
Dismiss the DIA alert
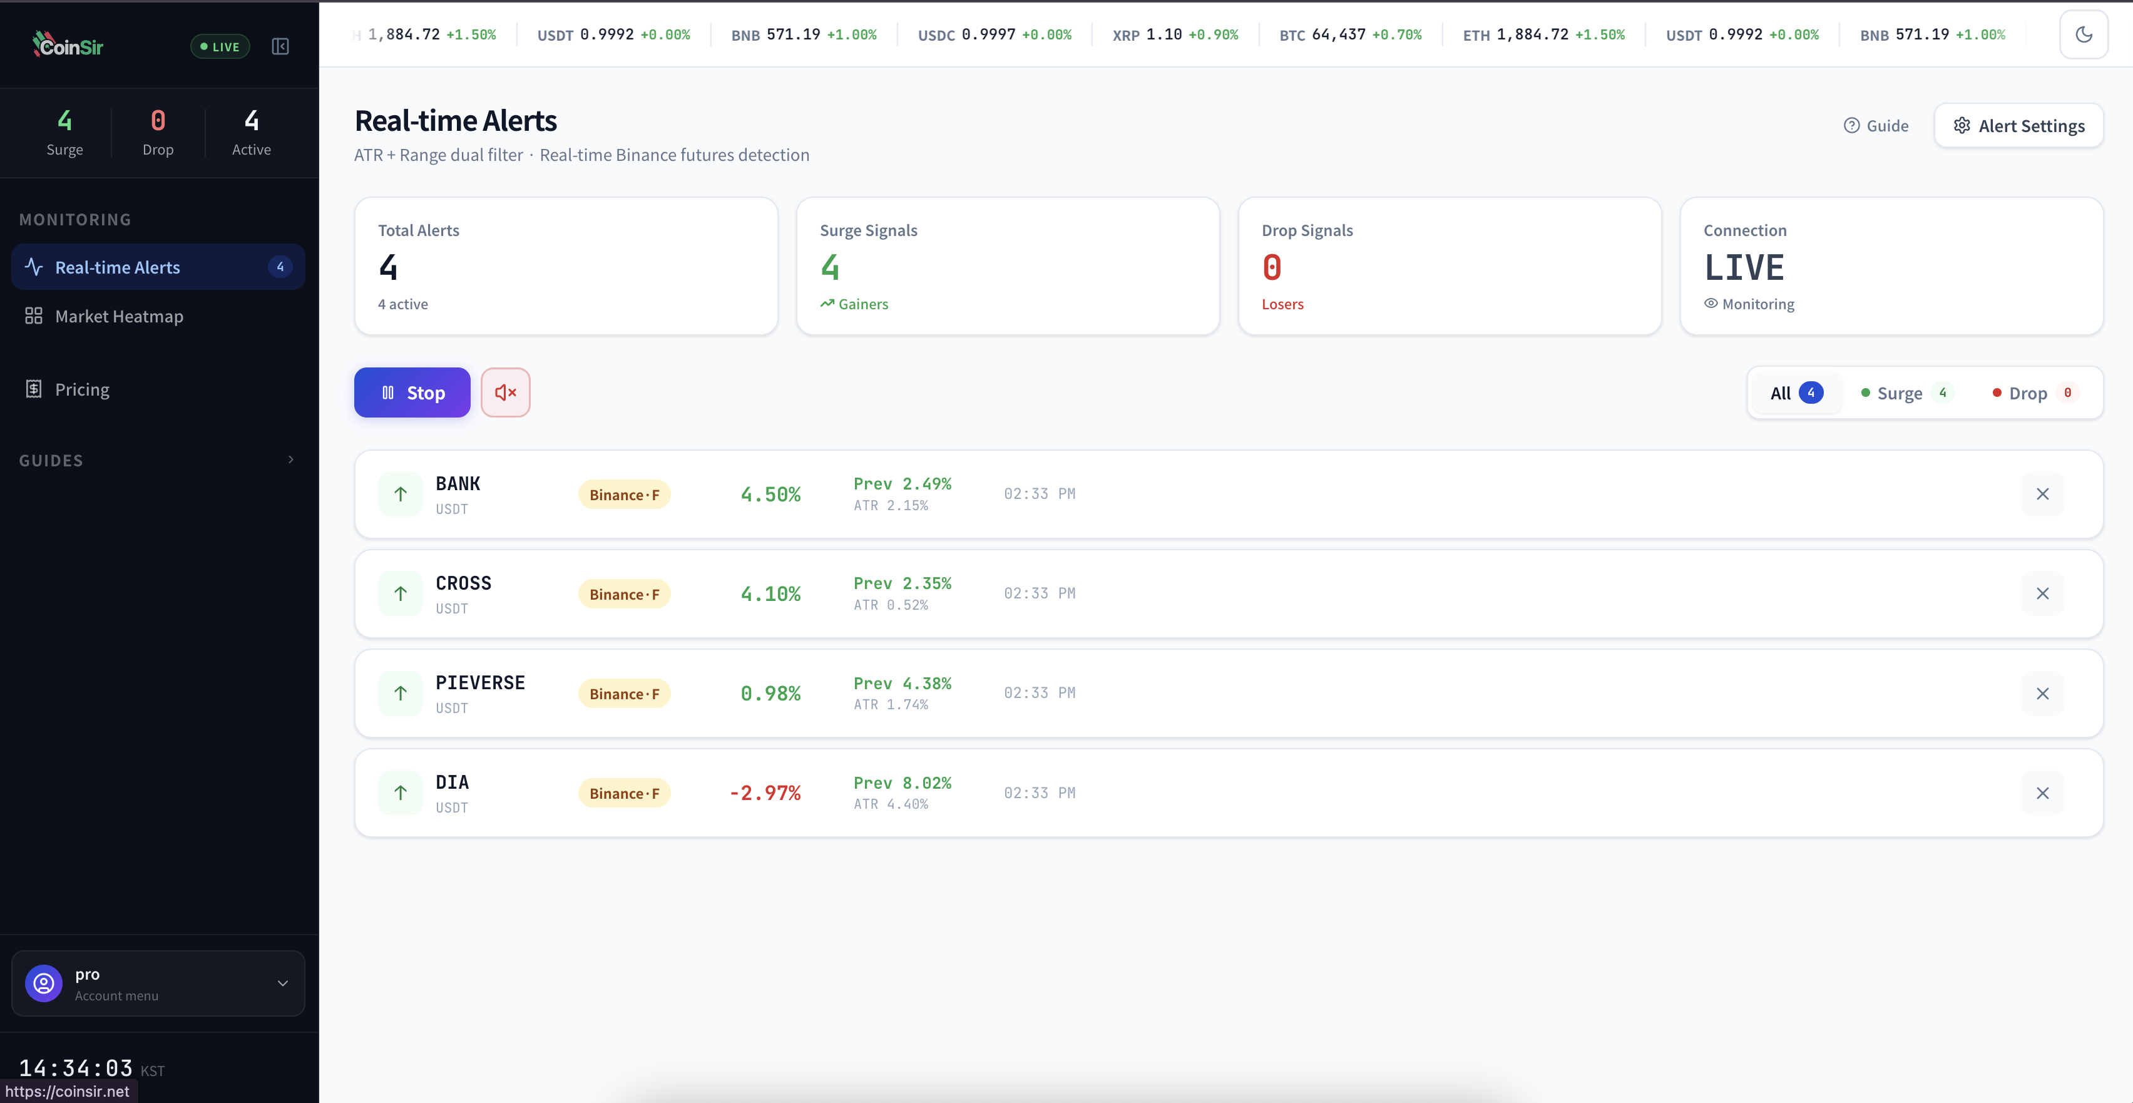coord(2042,793)
